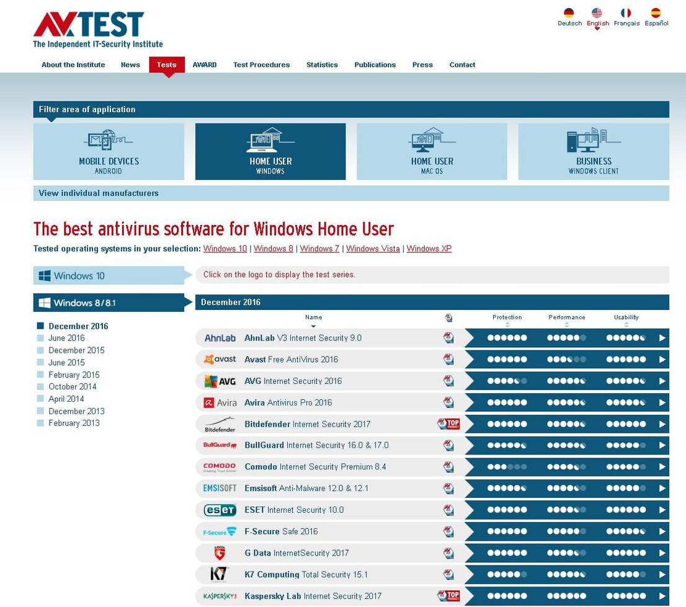686x607 pixels.
Task: Switch to the Statistics navigation tab
Action: [x=322, y=64]
